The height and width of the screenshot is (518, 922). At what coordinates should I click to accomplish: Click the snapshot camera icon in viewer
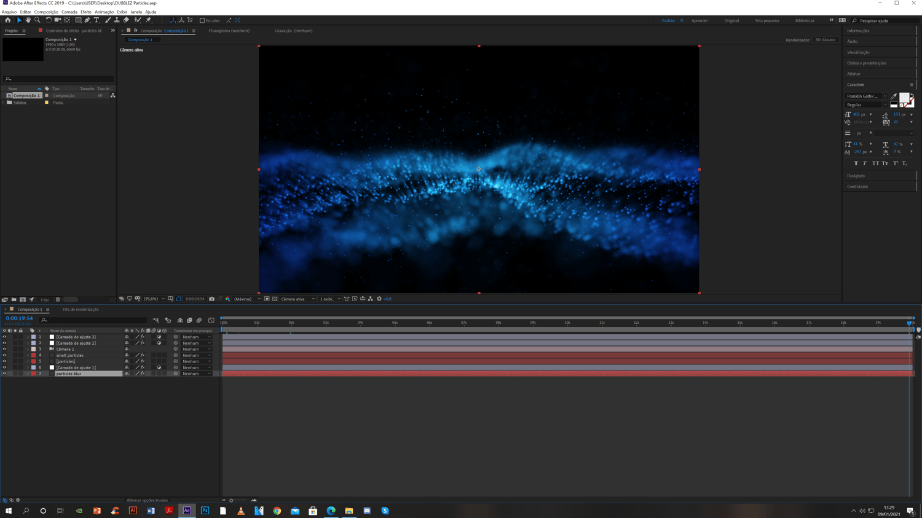(211, 299)
